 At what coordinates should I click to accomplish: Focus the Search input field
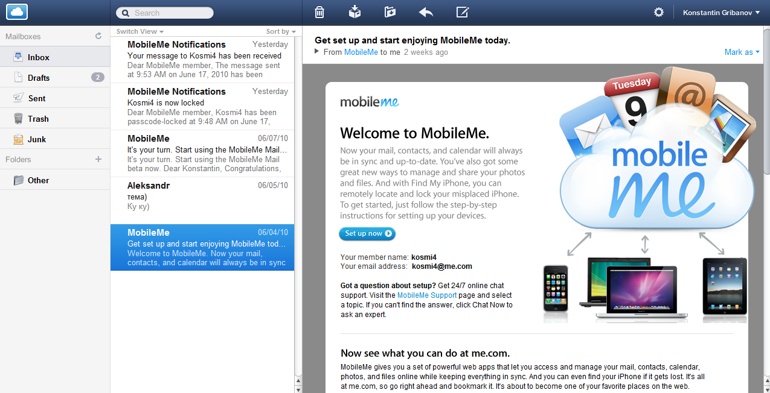click(165, 13)
